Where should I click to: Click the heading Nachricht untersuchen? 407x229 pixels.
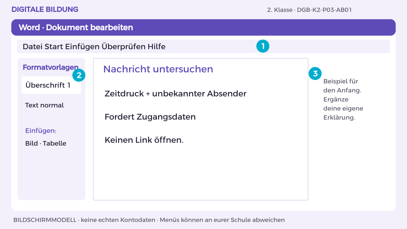pos(158,69)
